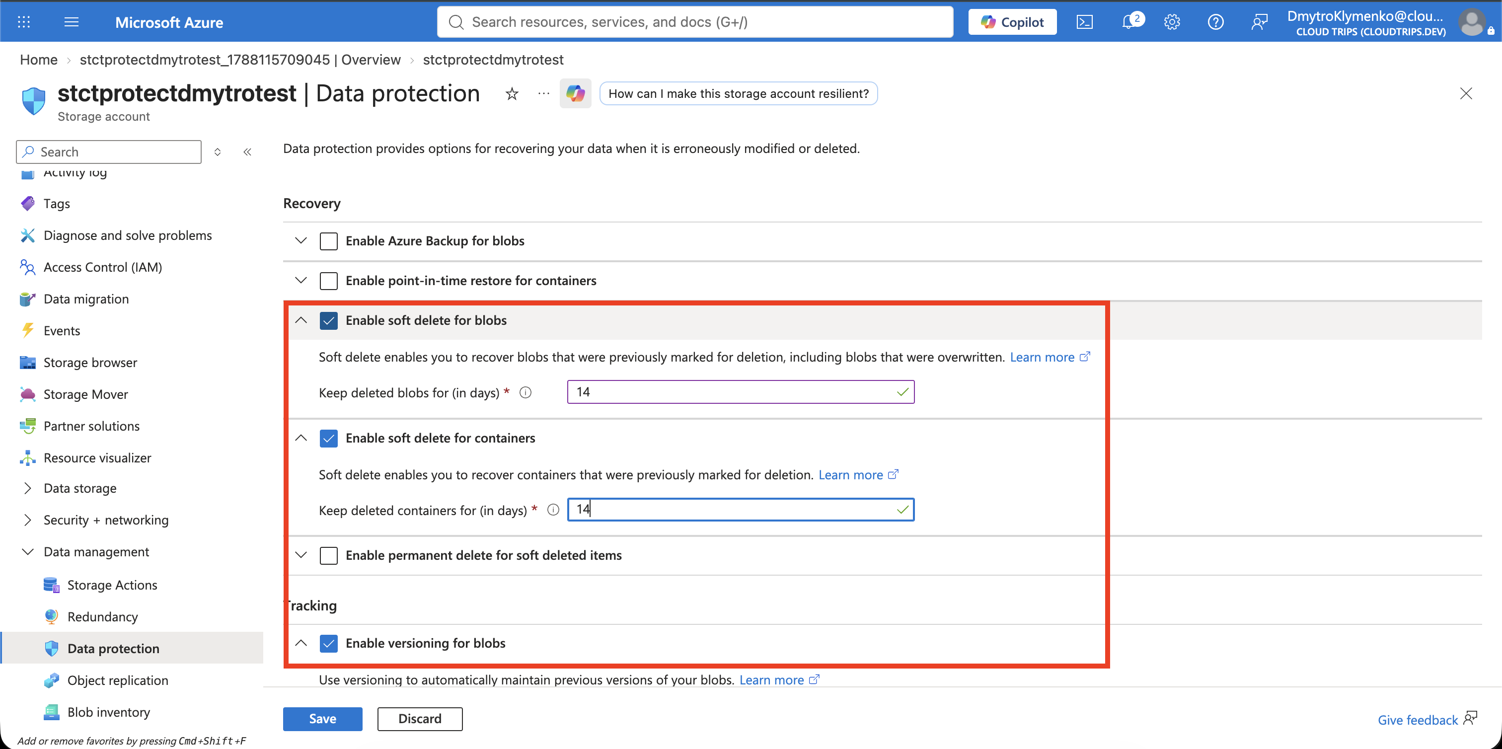Click the Blob inventory icon
Image resolution: width=1502 pixels, height=749 pixels.
coord(51,712)
